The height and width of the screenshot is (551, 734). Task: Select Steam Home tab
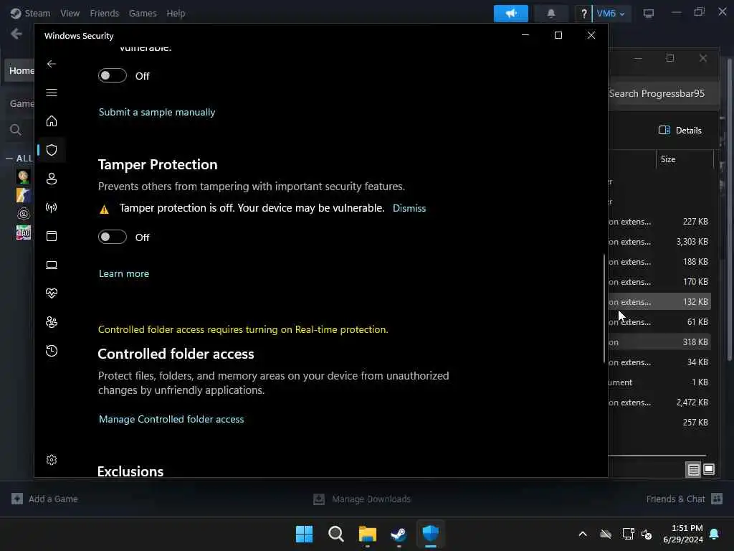(x=21, y=70)
